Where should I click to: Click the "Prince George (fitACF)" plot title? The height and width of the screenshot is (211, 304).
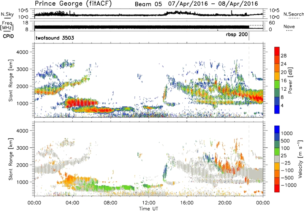point(73,3)
